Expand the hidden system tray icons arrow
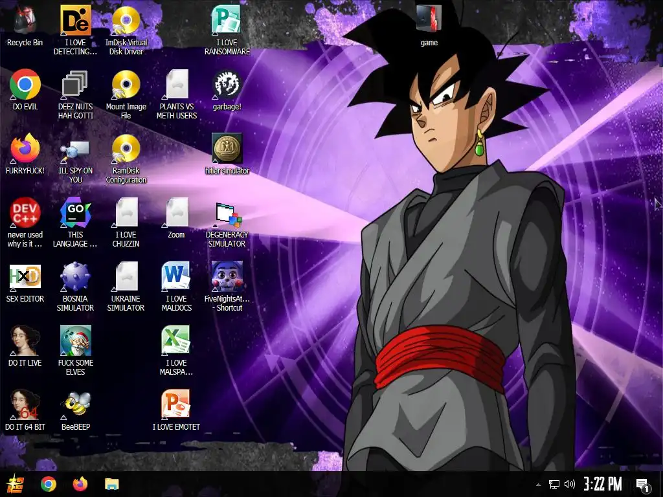Image resolution: width=663 pixels, height=497 pixels. tap(538, 484)
